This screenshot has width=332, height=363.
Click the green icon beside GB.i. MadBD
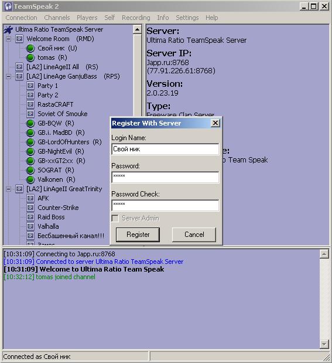[x=30, y=133]
